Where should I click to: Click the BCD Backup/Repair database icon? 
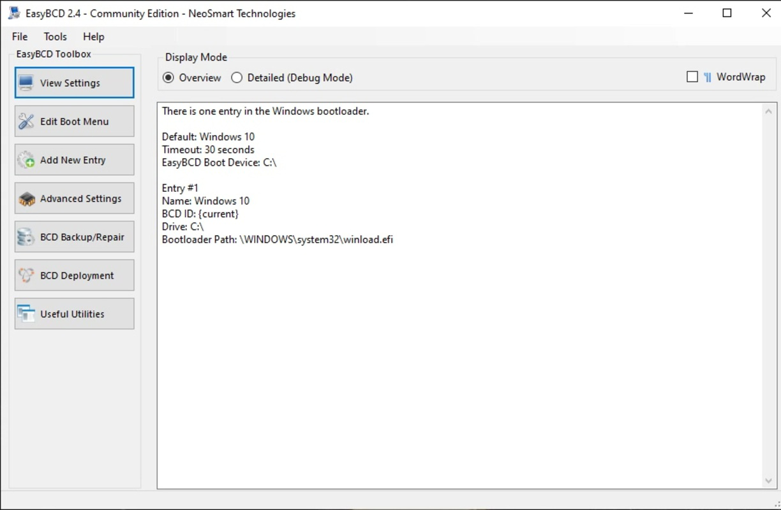tap(26, 237)
